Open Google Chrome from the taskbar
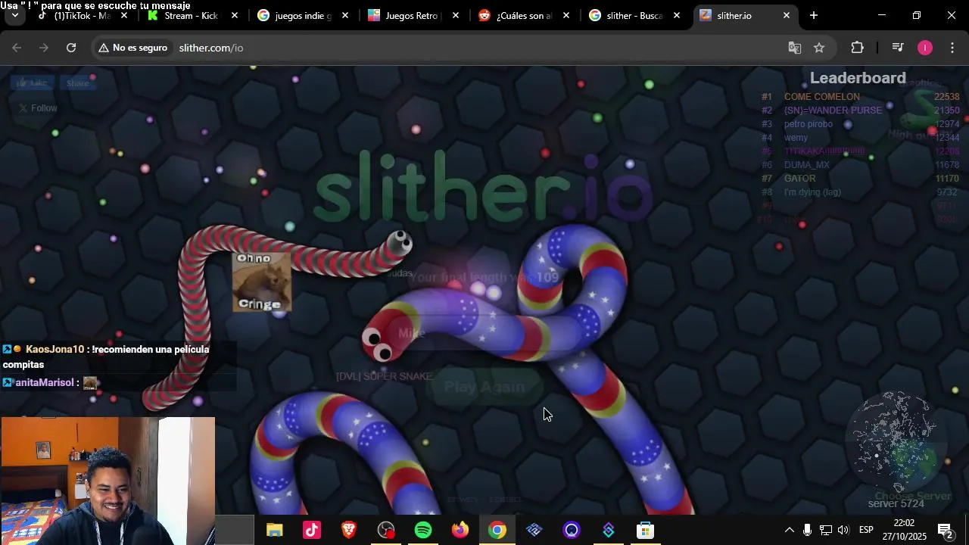Image resolution: width=969 pixels, height=545 pixels. click(497, 530)
